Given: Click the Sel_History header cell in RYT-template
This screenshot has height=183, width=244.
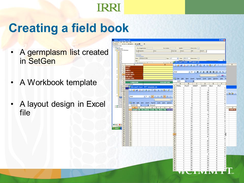Looking at the screenshot, I should point(145,110).
